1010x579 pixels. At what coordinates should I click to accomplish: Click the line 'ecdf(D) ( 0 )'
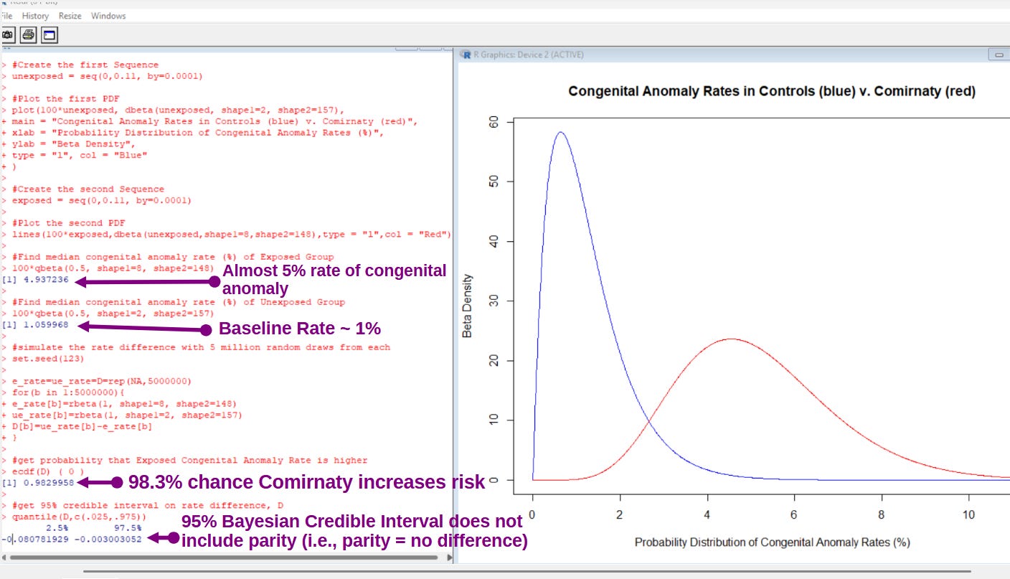[48, 471]
